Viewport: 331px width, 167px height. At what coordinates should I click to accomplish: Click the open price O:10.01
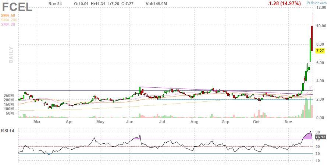(x=81, y=4)
